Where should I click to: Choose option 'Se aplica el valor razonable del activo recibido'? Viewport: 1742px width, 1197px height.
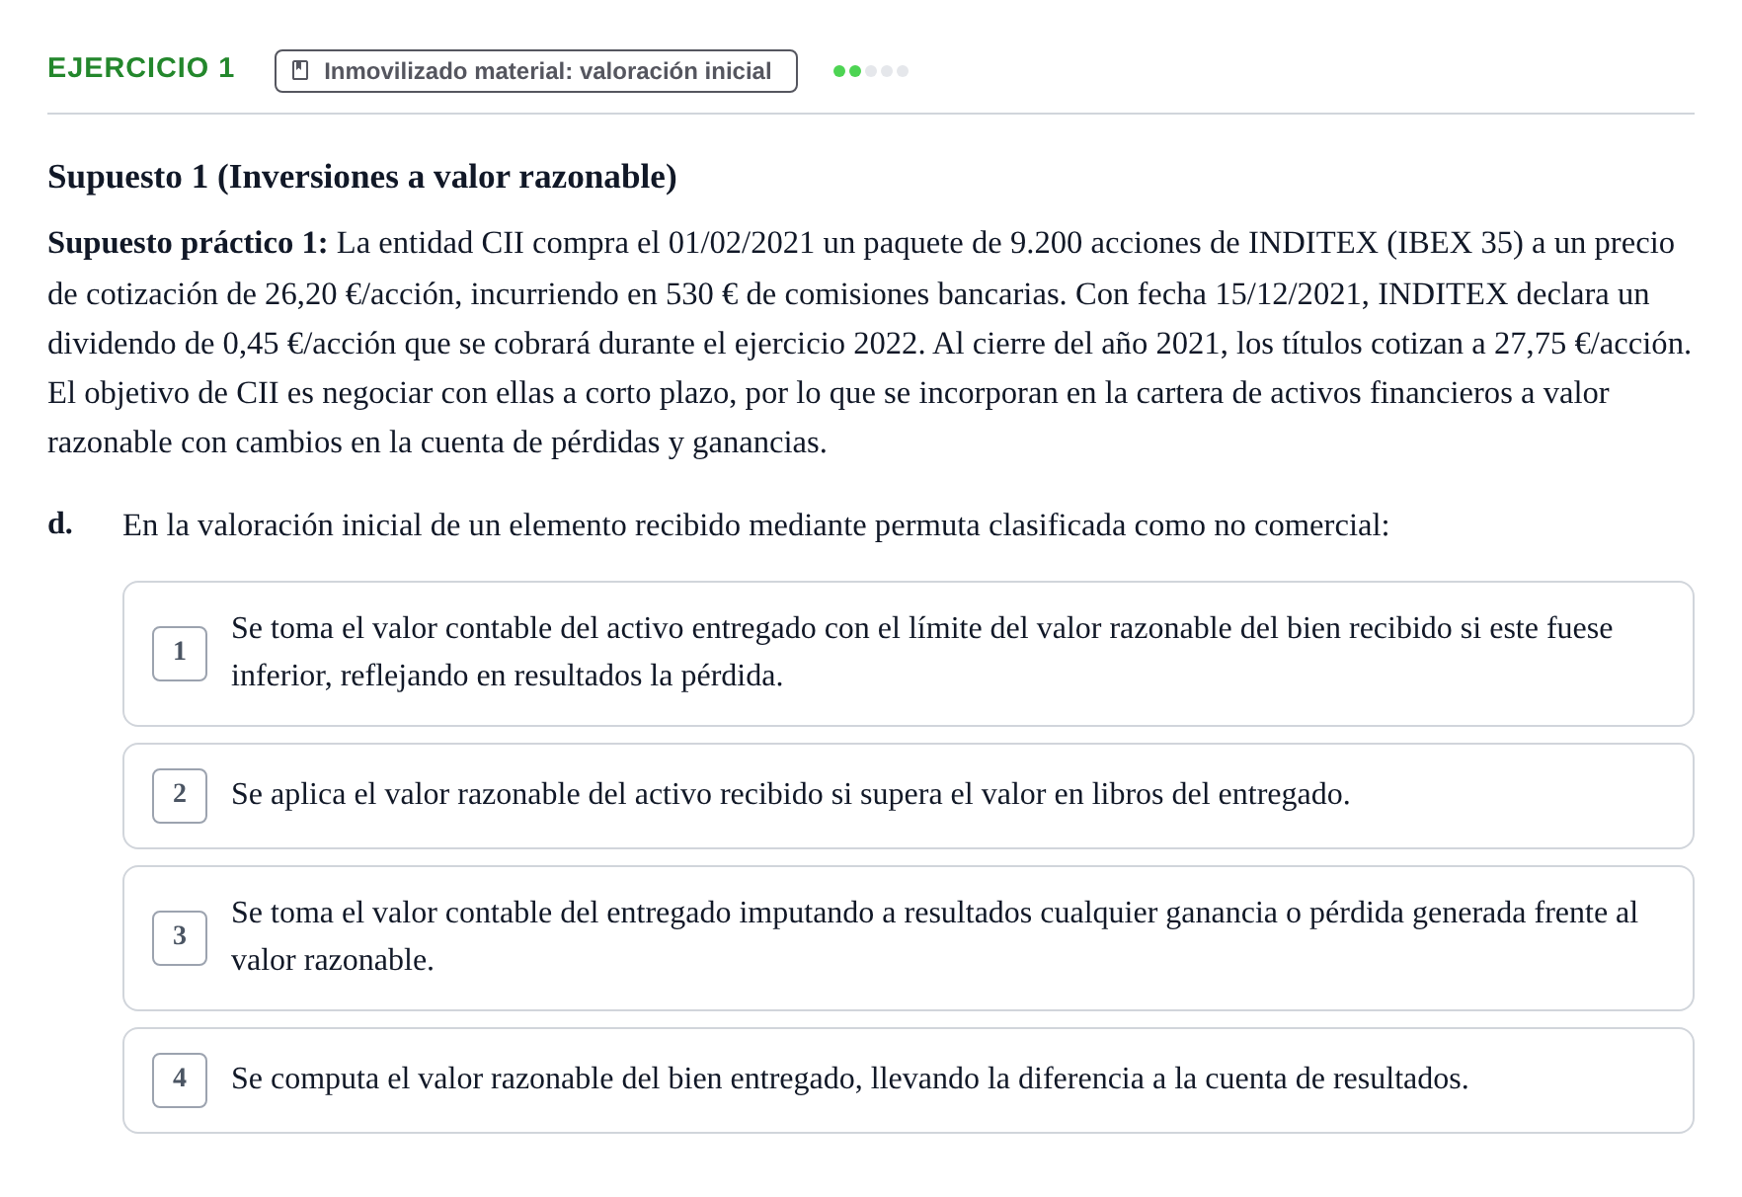pyautogui.click(x=909, y=796)
